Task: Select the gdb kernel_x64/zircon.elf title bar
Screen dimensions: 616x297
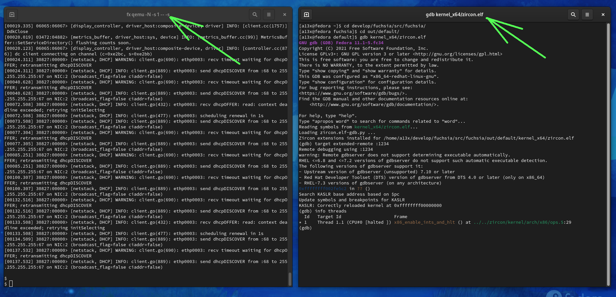Action: (454, 15)
